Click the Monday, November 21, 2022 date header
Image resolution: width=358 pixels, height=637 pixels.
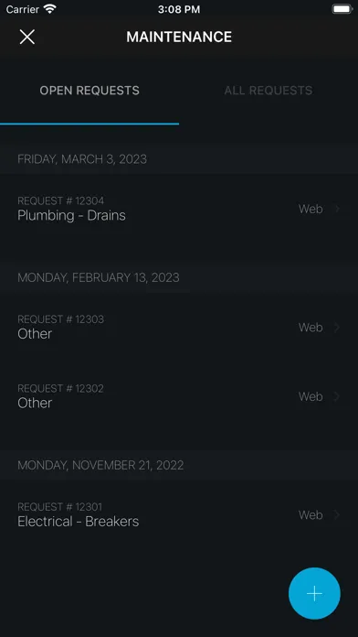tap(100, 465)
